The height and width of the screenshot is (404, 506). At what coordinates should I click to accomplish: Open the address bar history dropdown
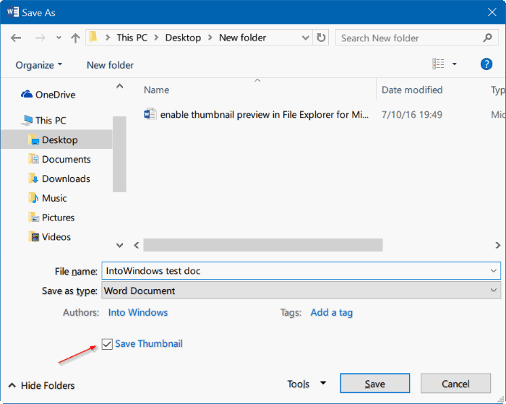pos(305,38)
